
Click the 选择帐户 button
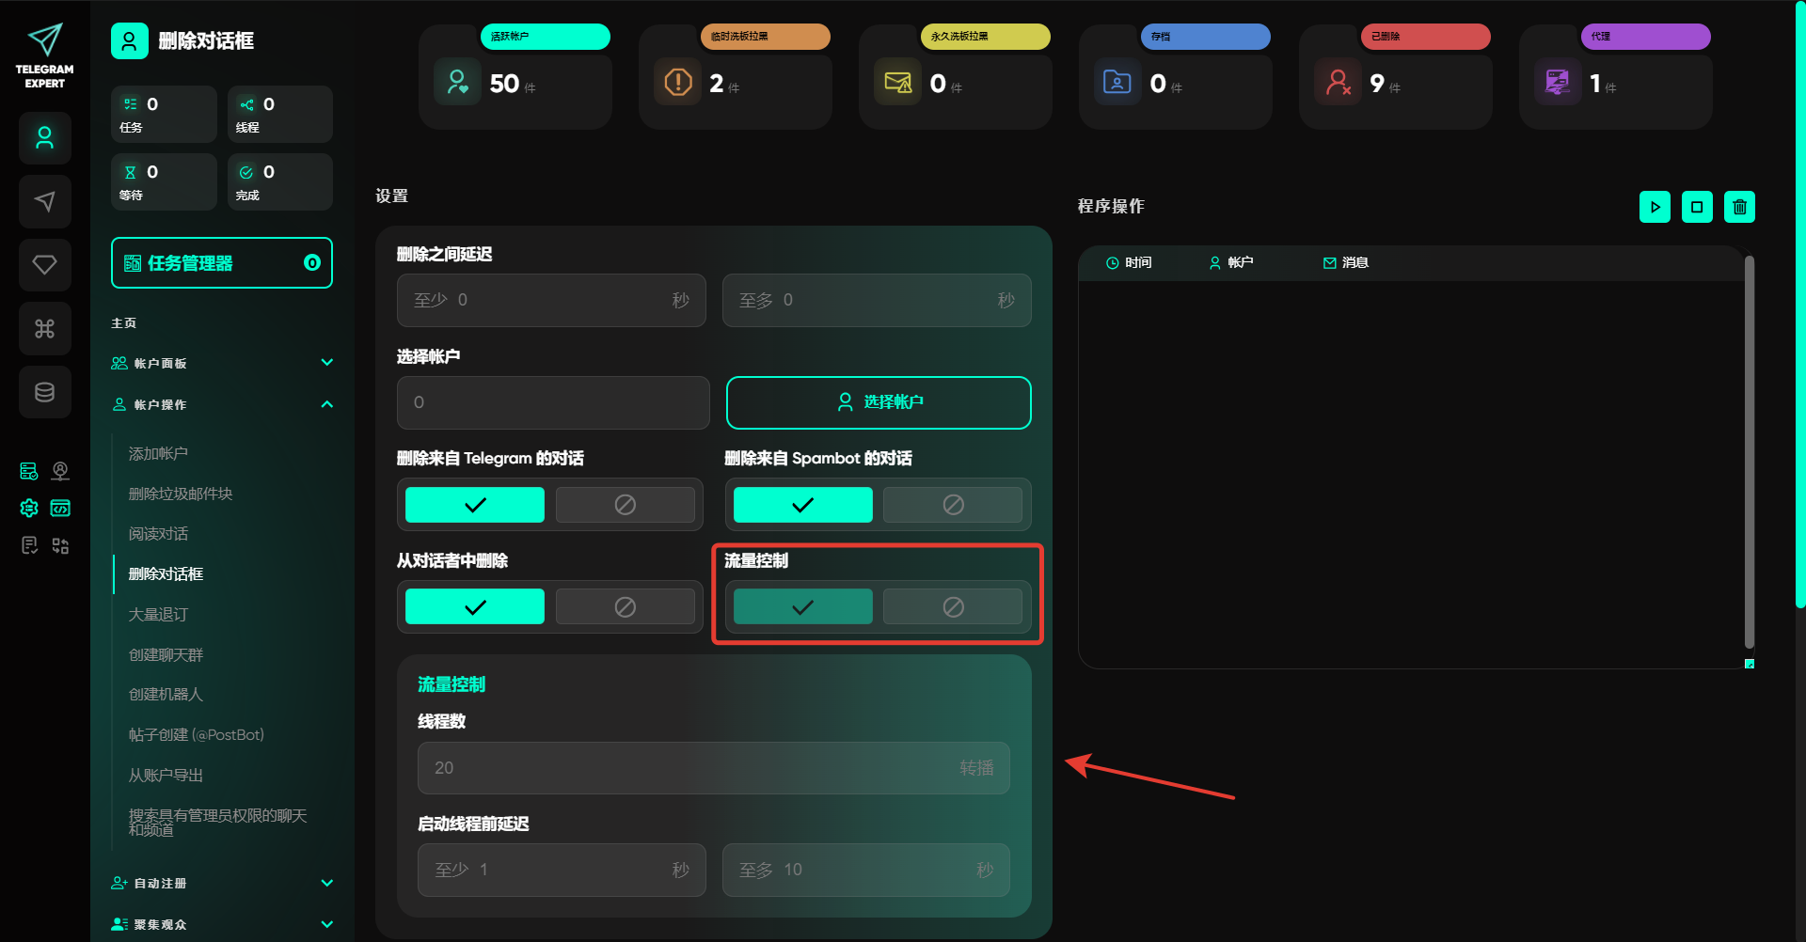[879, 402]
